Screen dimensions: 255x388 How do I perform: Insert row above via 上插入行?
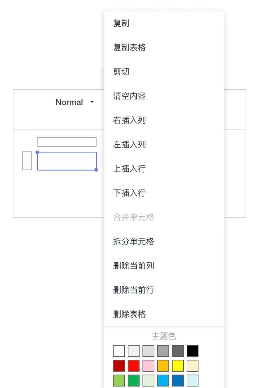130,169
